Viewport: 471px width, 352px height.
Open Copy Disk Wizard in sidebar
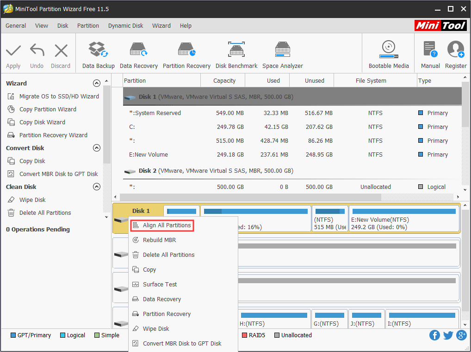[36, 122]
